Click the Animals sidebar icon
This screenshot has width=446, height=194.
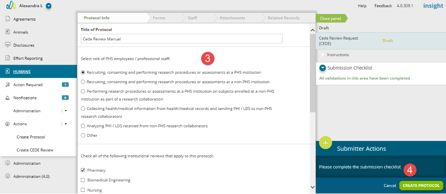8,32
